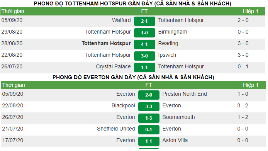Click the Reading team name
268x151 pixels.
(x=168, y=43)
